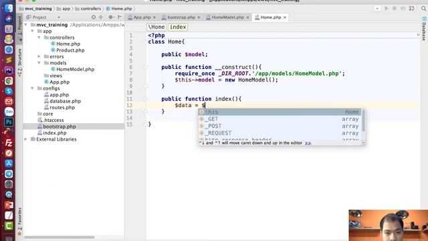Open FileZilla from the dock

point(9,143)
